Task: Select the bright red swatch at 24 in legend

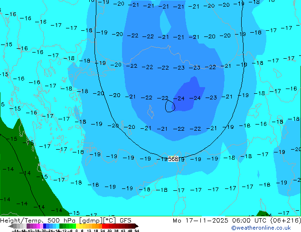Action: [103, 226]
